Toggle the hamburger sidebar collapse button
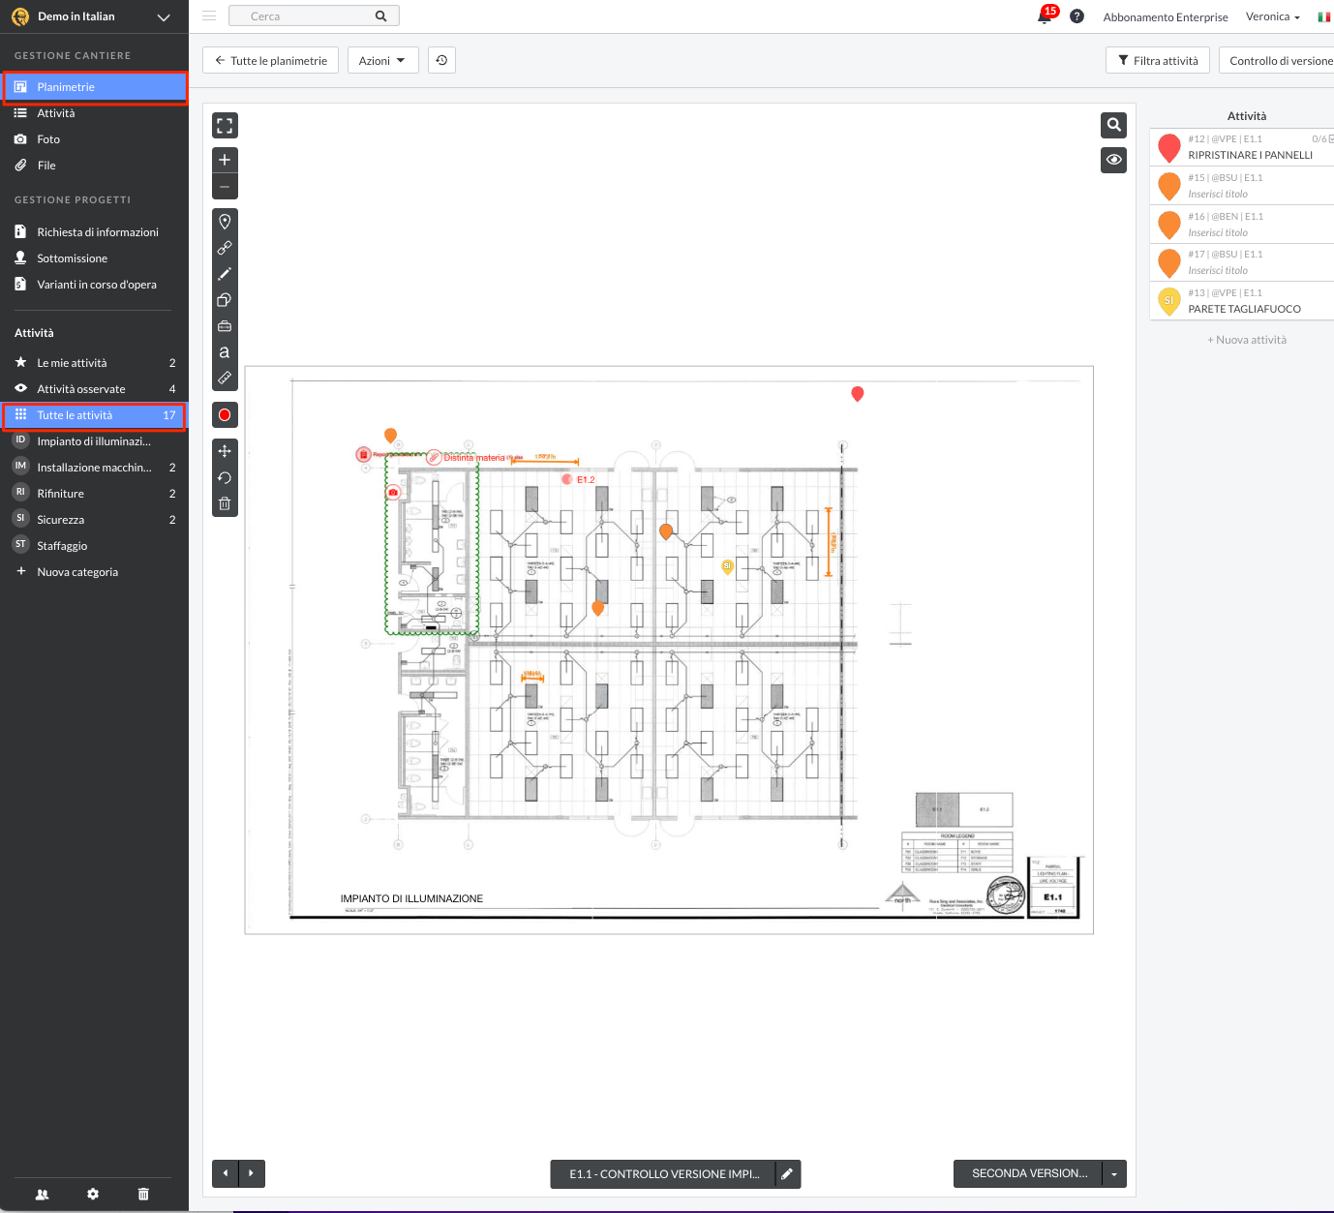This screenshot has width=1334, height=1213. 209,16
